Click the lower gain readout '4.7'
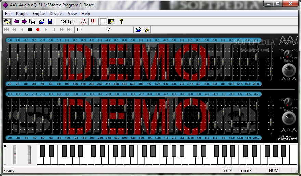 coord(166,94)
